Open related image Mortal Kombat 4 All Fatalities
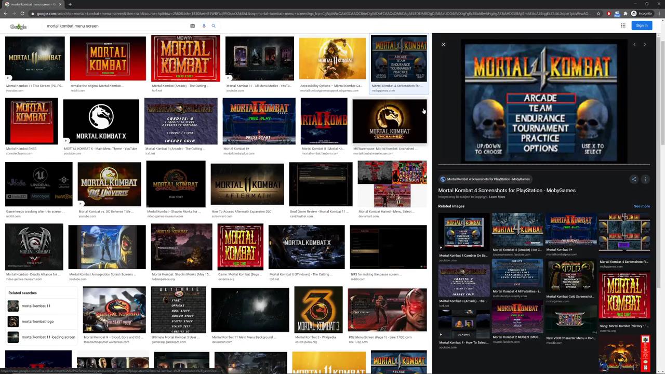Viewport: 665px width, 374px height. pos(517,274)
